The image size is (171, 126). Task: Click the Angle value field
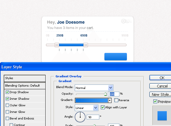pos(93,117)
